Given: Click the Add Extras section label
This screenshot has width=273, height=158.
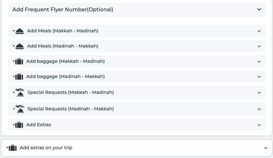Looking at the screenshot, I should click(39, 125).
